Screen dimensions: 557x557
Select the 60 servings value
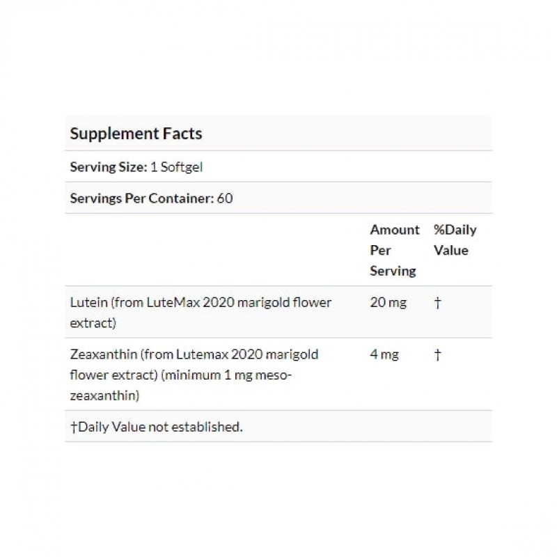pyautogui.click(x=224, y=198)
